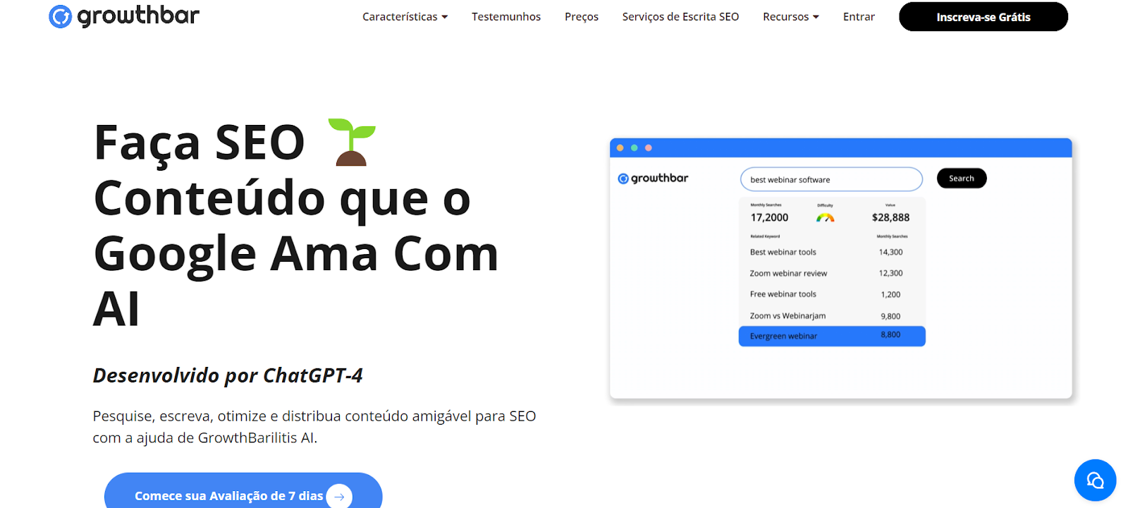1128x508 pixels.
Task: Open the Testemunhos page
Action: [506, 17]
